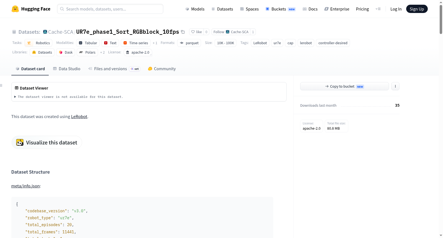Expand the extra navigation menu dropdown
Screen dimensions: 443x238
point(378,9)
